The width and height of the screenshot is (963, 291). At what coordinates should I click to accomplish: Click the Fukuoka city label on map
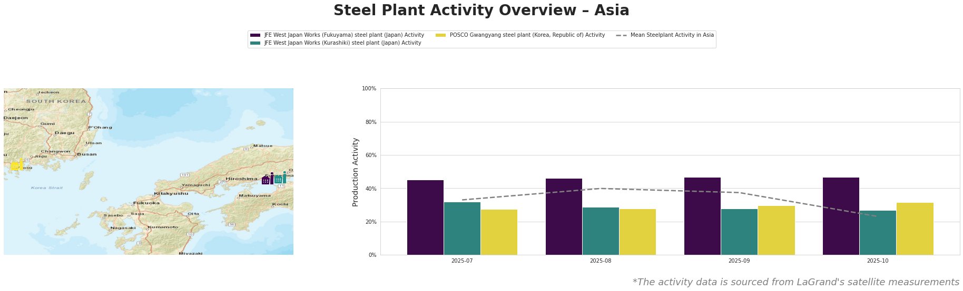(x=146, y=203)
